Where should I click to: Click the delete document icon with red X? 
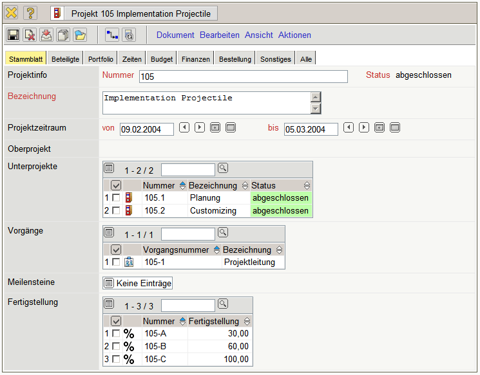pos(30,35)
